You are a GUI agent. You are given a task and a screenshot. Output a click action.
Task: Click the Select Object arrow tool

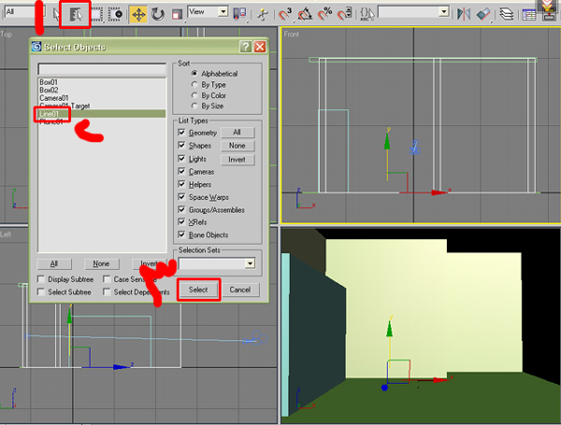coord(56,14)
